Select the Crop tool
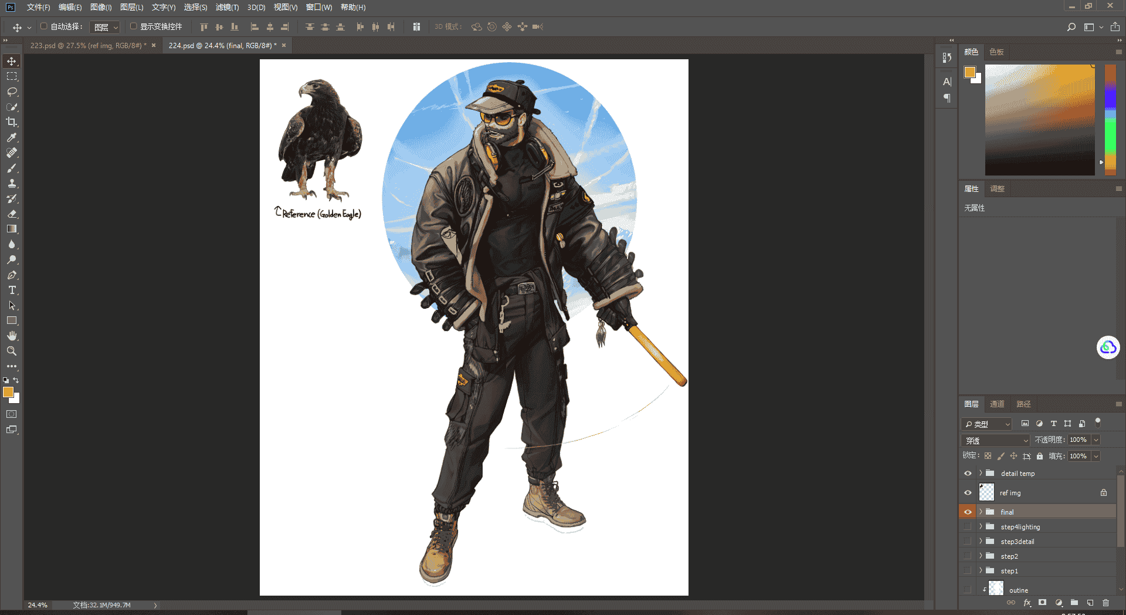 point(12,122)
